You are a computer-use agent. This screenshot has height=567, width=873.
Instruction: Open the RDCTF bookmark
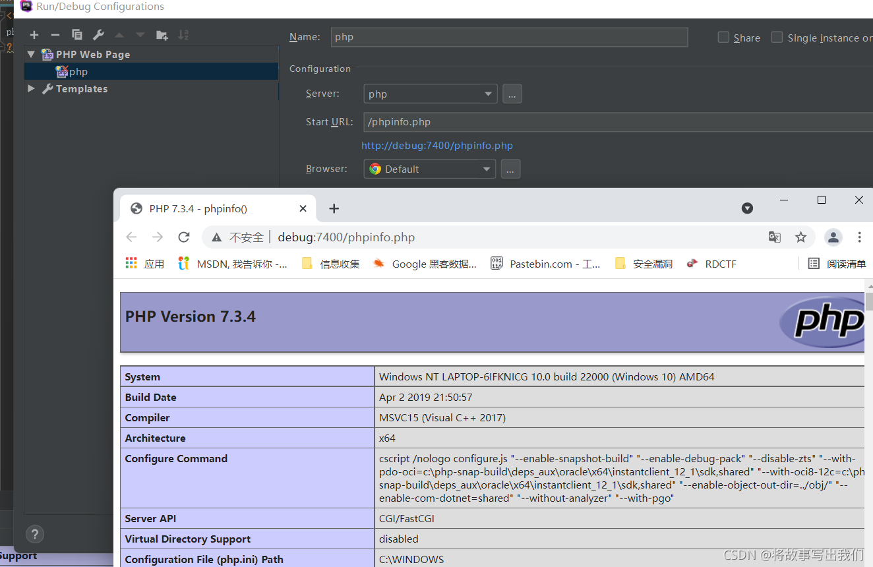[x=711, y=264]
